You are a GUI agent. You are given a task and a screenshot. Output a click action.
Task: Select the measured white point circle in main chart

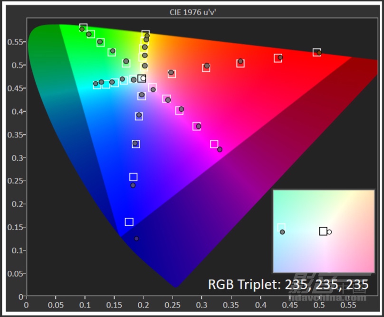143,78
